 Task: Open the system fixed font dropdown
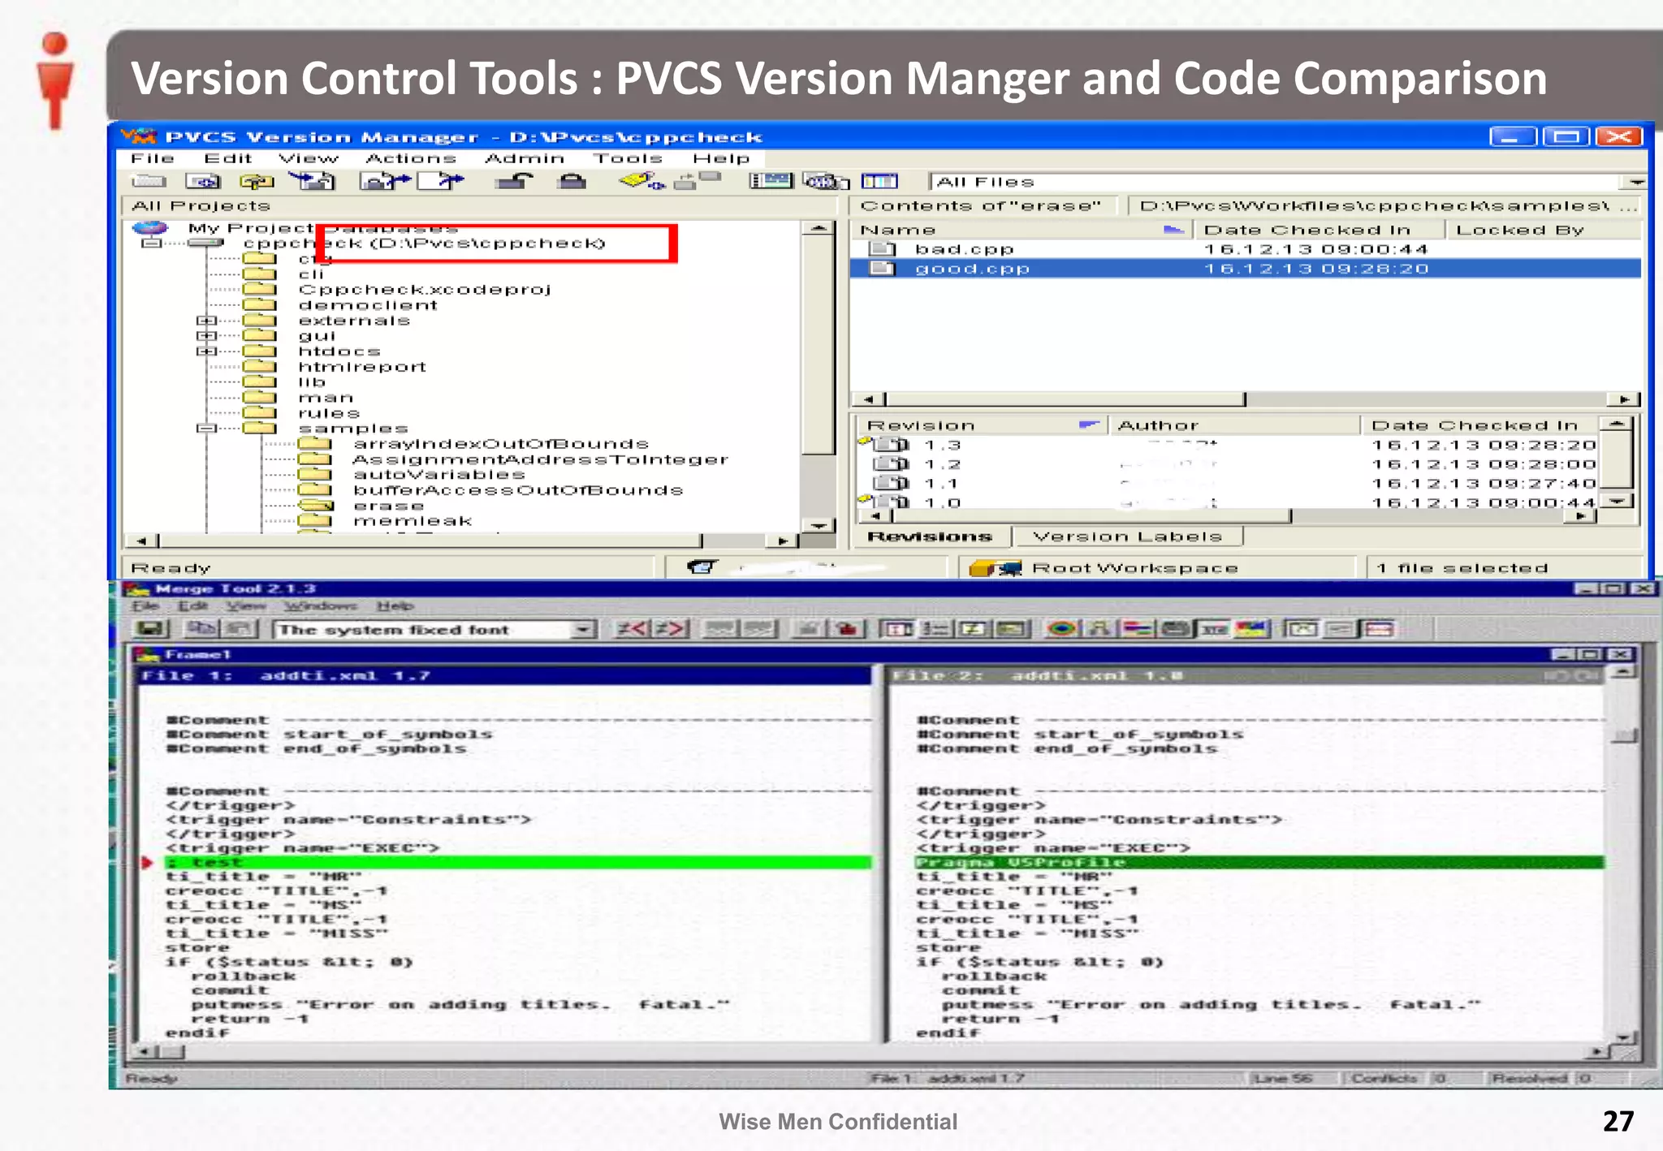582,630
